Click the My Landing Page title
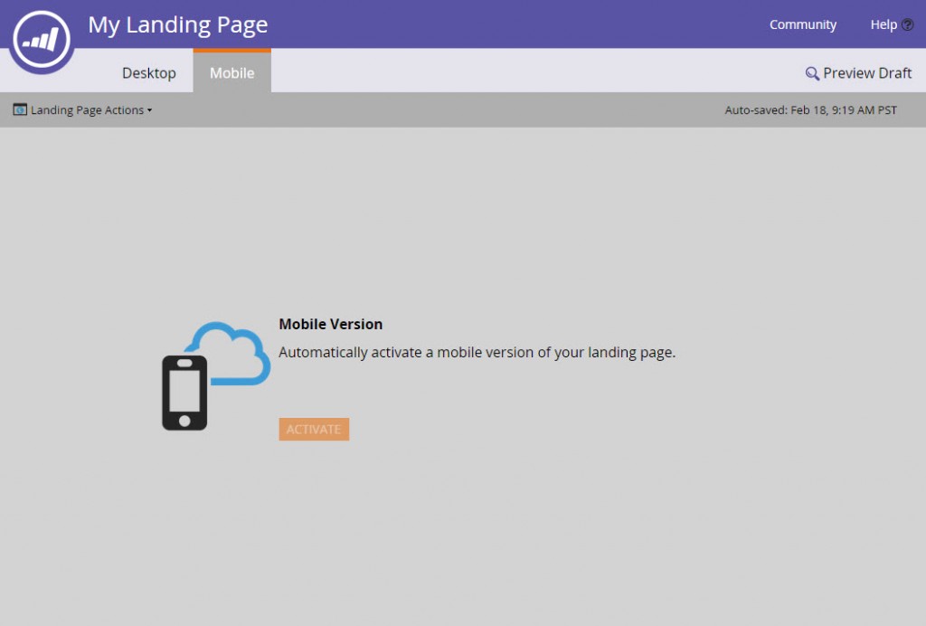 click(x=177, y=24)
